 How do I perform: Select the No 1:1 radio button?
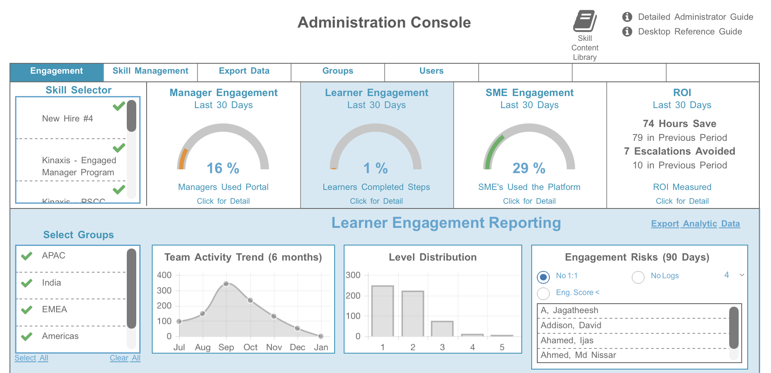click(543, 277)
